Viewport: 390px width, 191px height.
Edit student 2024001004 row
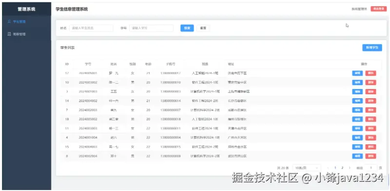(357, 138)
